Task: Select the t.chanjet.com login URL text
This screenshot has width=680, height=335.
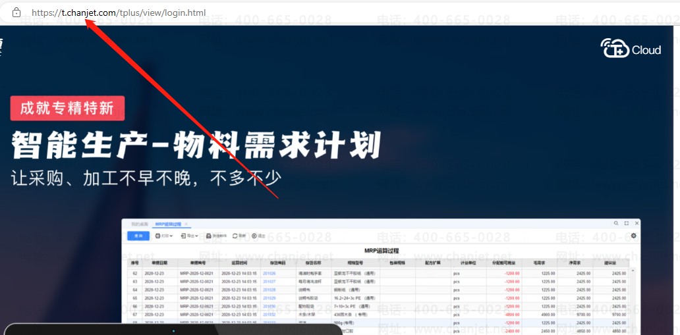Action: pos(119,13)
